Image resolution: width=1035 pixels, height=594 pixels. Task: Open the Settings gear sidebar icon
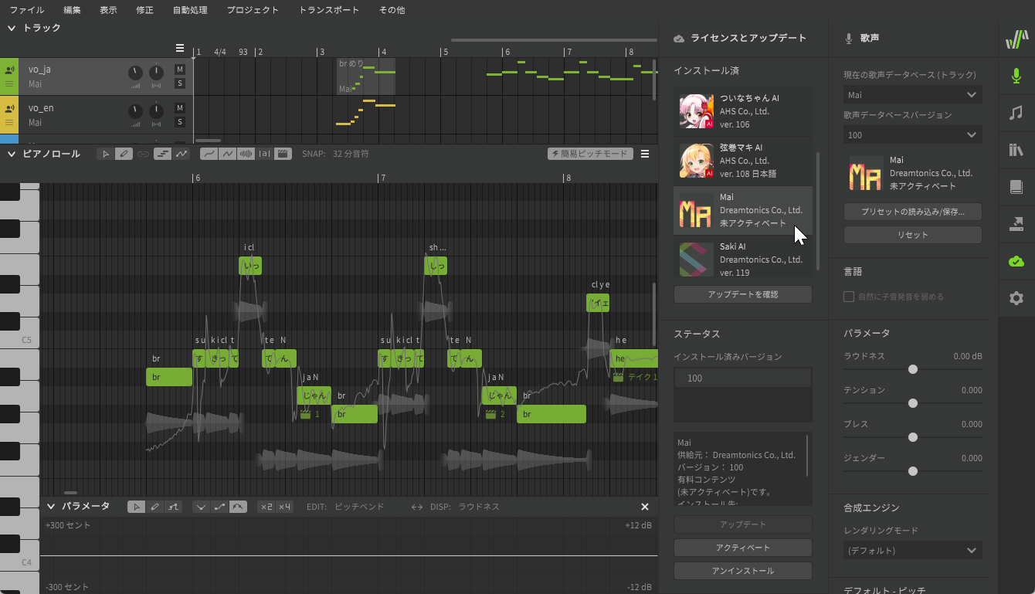(1016, 298)
